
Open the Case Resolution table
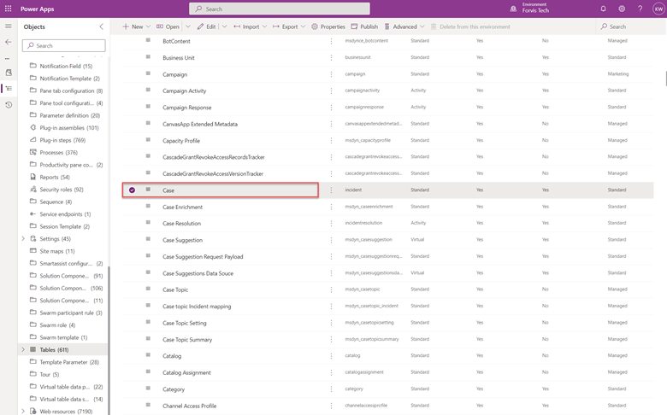[x=181, y=224]
